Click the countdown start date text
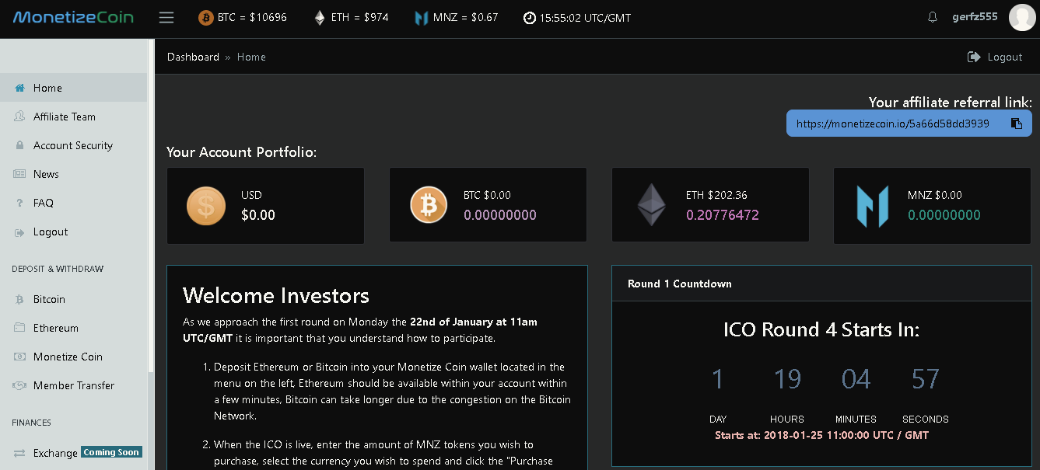 [821, 435]
